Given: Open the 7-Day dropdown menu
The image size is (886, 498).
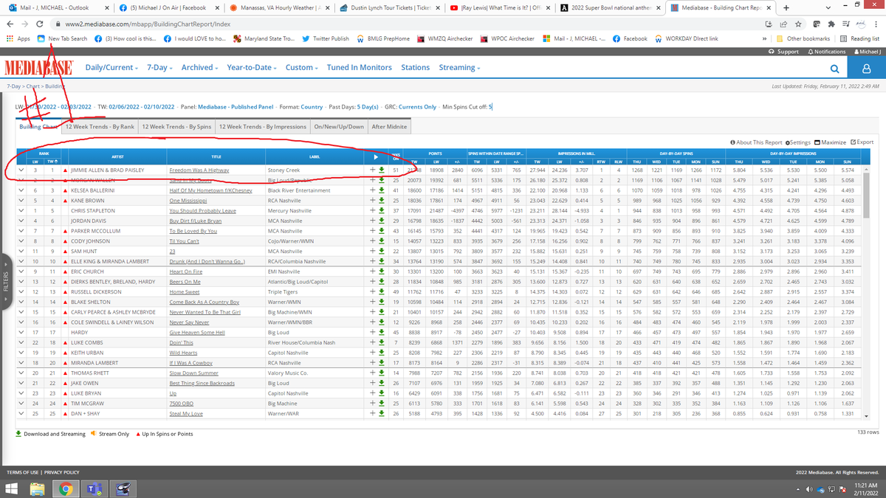Looking at the screenshot, I should (x=160, y=68).
